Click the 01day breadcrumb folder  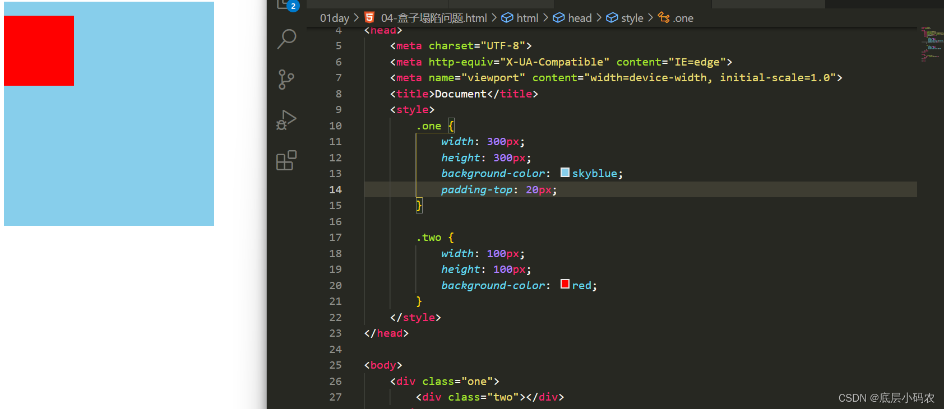tap(335, 18)
